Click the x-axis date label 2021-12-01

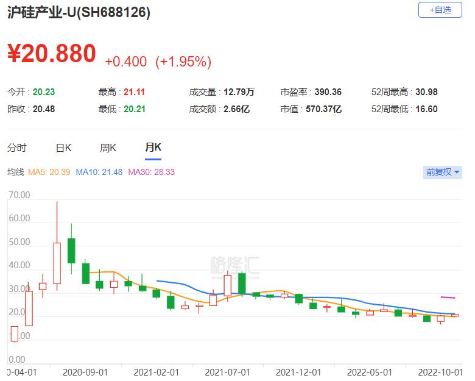click(x=298, y=372)
